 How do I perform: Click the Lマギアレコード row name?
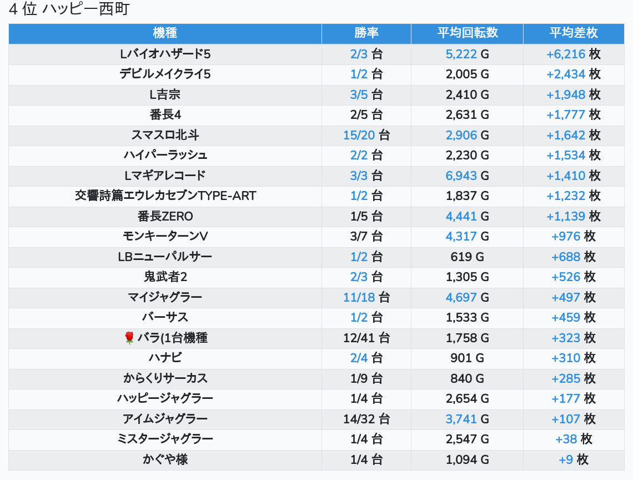click(x=165, y=176)
